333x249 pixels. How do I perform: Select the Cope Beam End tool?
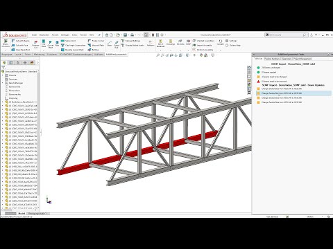[21, 50]
